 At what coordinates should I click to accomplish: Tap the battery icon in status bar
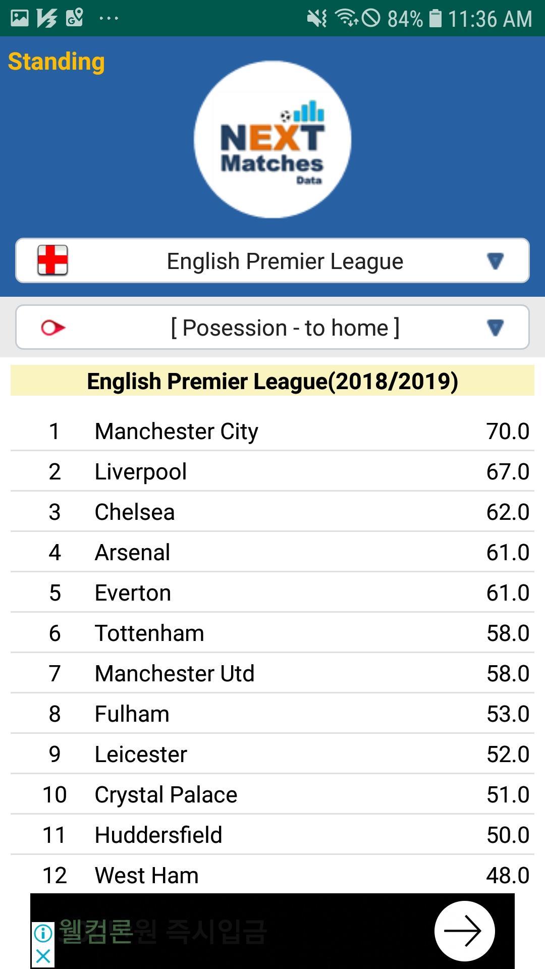[435, 18]
